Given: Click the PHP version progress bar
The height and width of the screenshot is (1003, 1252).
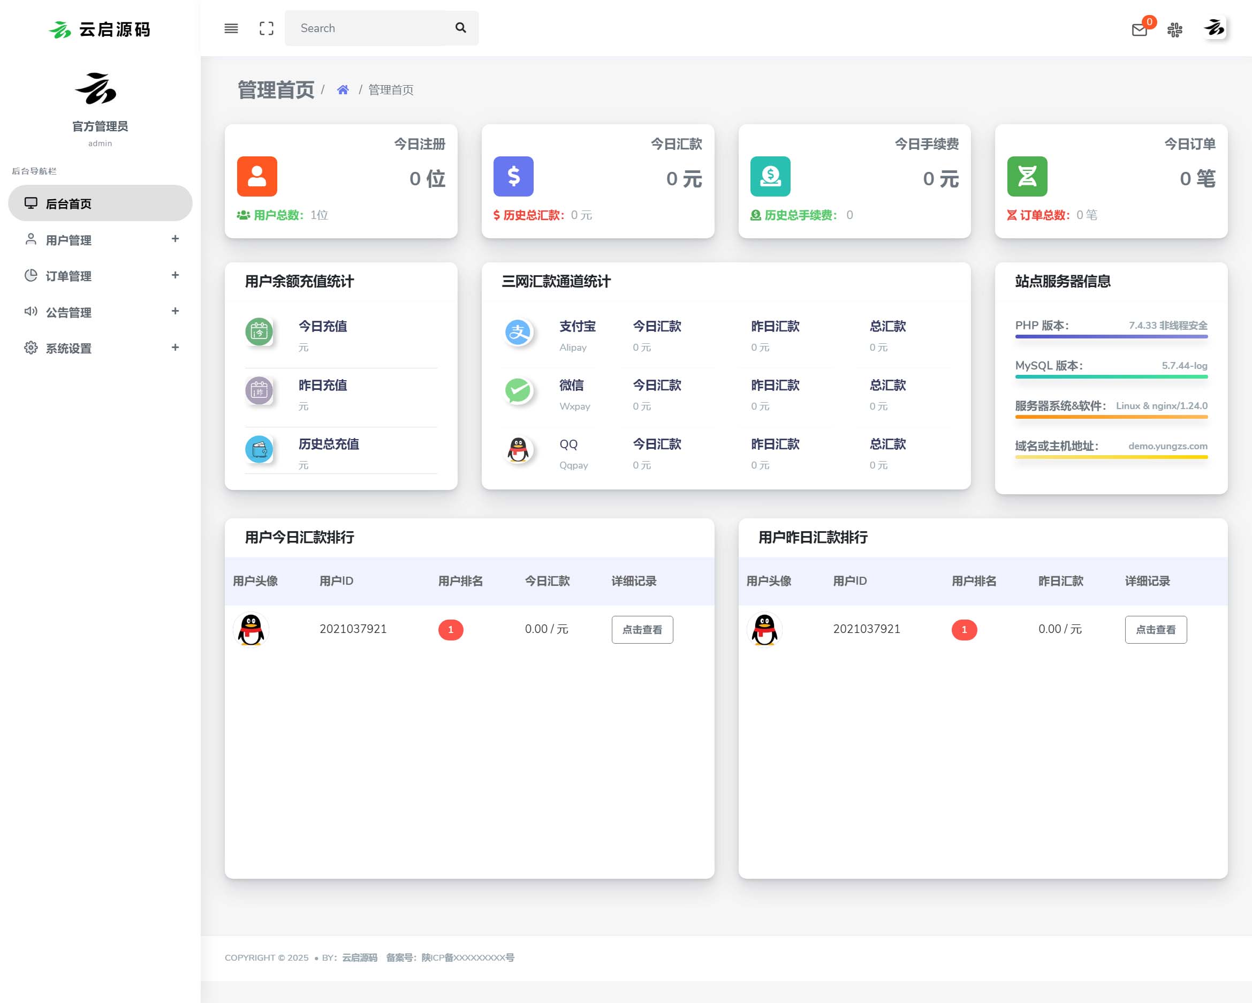Looking at the screenshot, I should click(1111, 336).
